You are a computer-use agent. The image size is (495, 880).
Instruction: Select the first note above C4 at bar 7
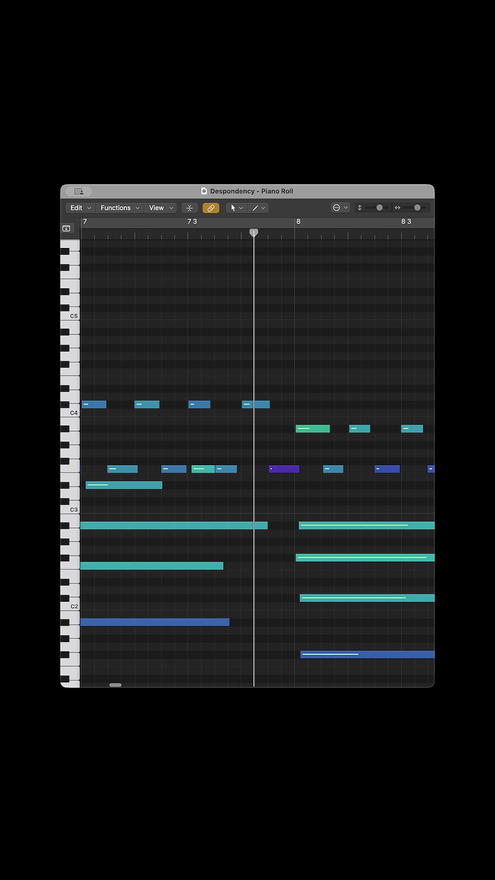[x=94, y=404]
